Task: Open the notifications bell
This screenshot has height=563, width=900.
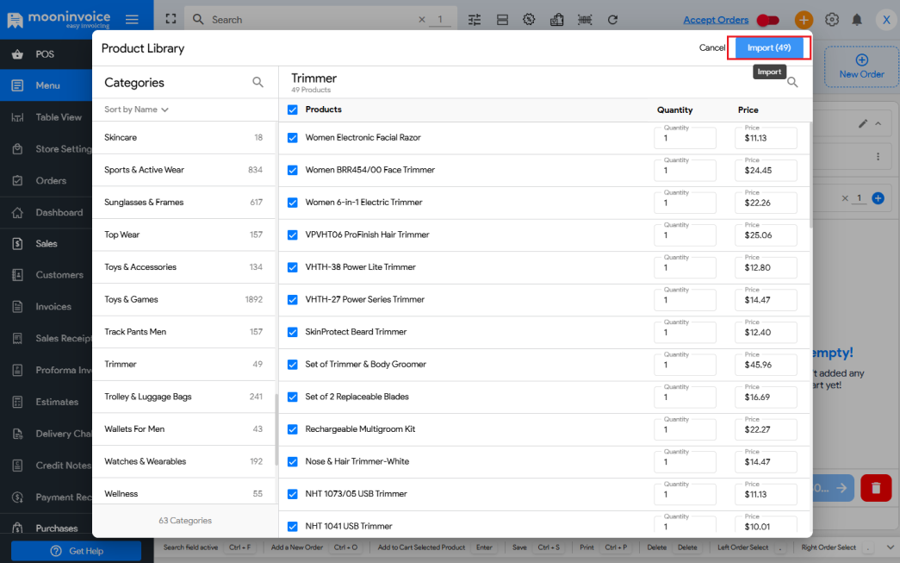Action: point(857,19)
